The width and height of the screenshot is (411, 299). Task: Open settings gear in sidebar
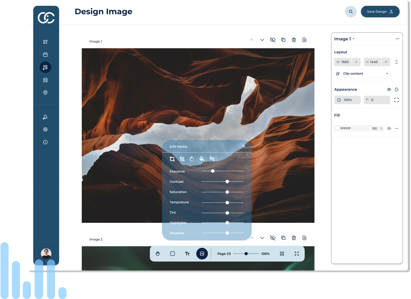(x=45, y=129)
